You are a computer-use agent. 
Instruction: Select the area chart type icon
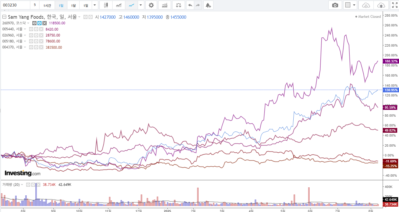pos(119,5)
